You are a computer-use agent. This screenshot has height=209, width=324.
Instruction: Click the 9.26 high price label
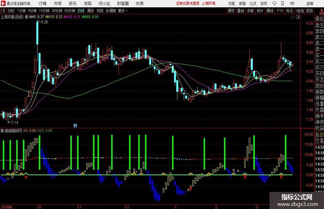(45, 22)
